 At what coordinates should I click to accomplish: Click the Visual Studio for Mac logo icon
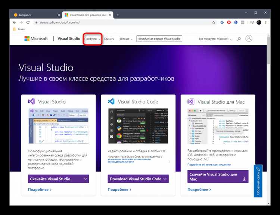click(x=191, y=102)
